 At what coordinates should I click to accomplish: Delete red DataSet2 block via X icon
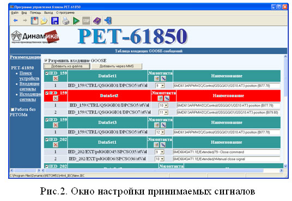[56, 98]
